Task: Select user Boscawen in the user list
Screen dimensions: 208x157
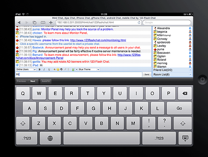Action: click(x=164, y=53)
